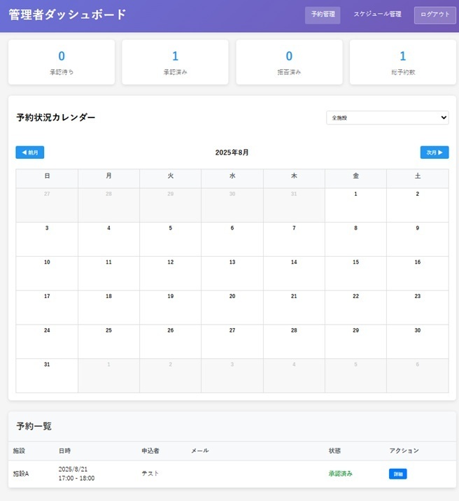Select August 10 on the calendar
The image size is (459, 501).
pyautogui.click(x=47, y=273)
